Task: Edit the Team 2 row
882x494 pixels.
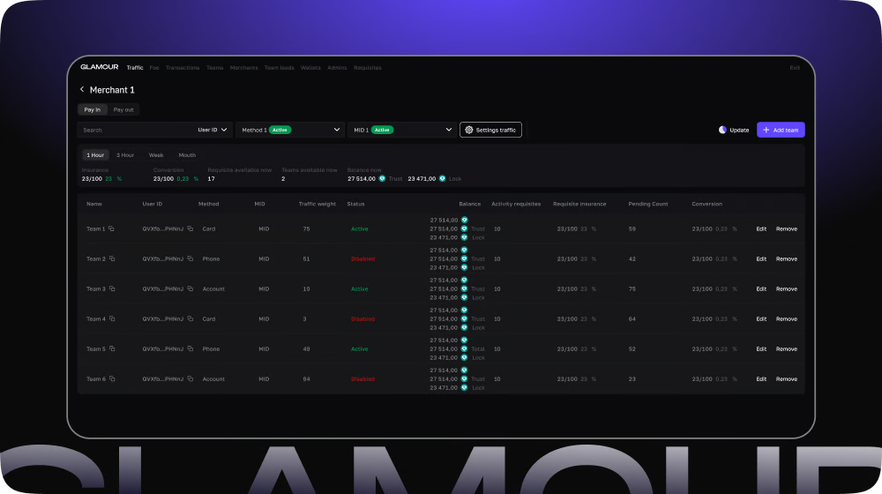Action: pos(761,258)
